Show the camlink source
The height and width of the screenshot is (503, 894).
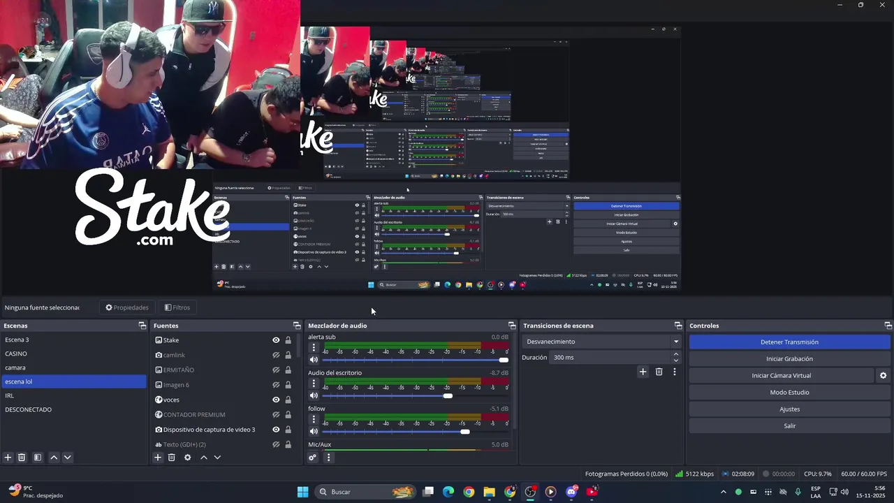tap(276, 356)
